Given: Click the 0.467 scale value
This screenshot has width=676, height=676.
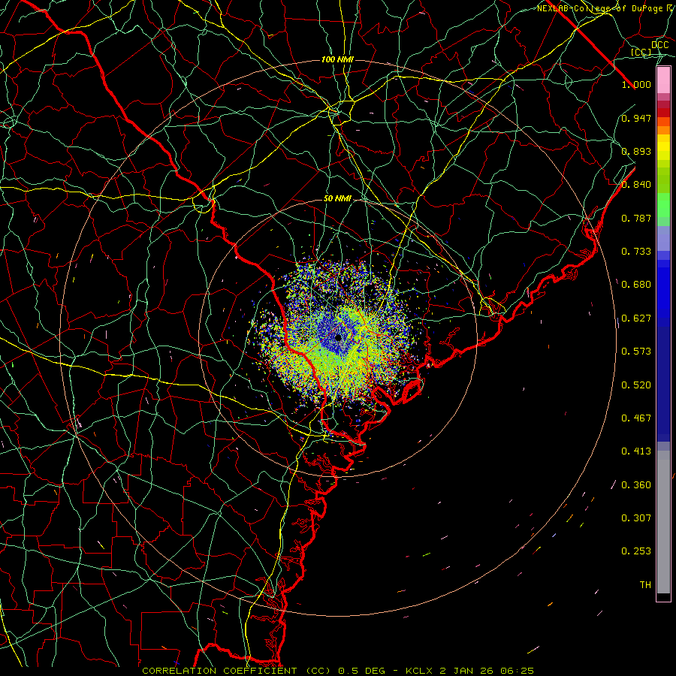Looking at the screenshot, I should click(636, 418).
